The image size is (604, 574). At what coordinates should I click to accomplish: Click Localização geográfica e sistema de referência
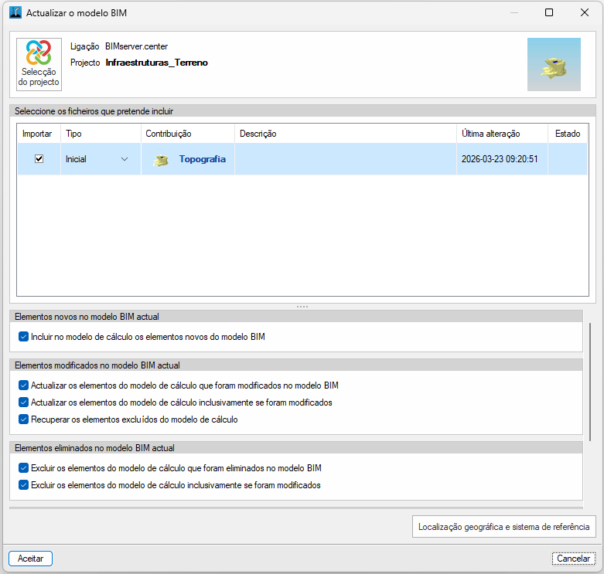pyautogui.click(x=503, y=527)
